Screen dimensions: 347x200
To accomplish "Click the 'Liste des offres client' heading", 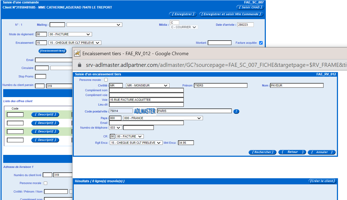I will coord(18,101).
